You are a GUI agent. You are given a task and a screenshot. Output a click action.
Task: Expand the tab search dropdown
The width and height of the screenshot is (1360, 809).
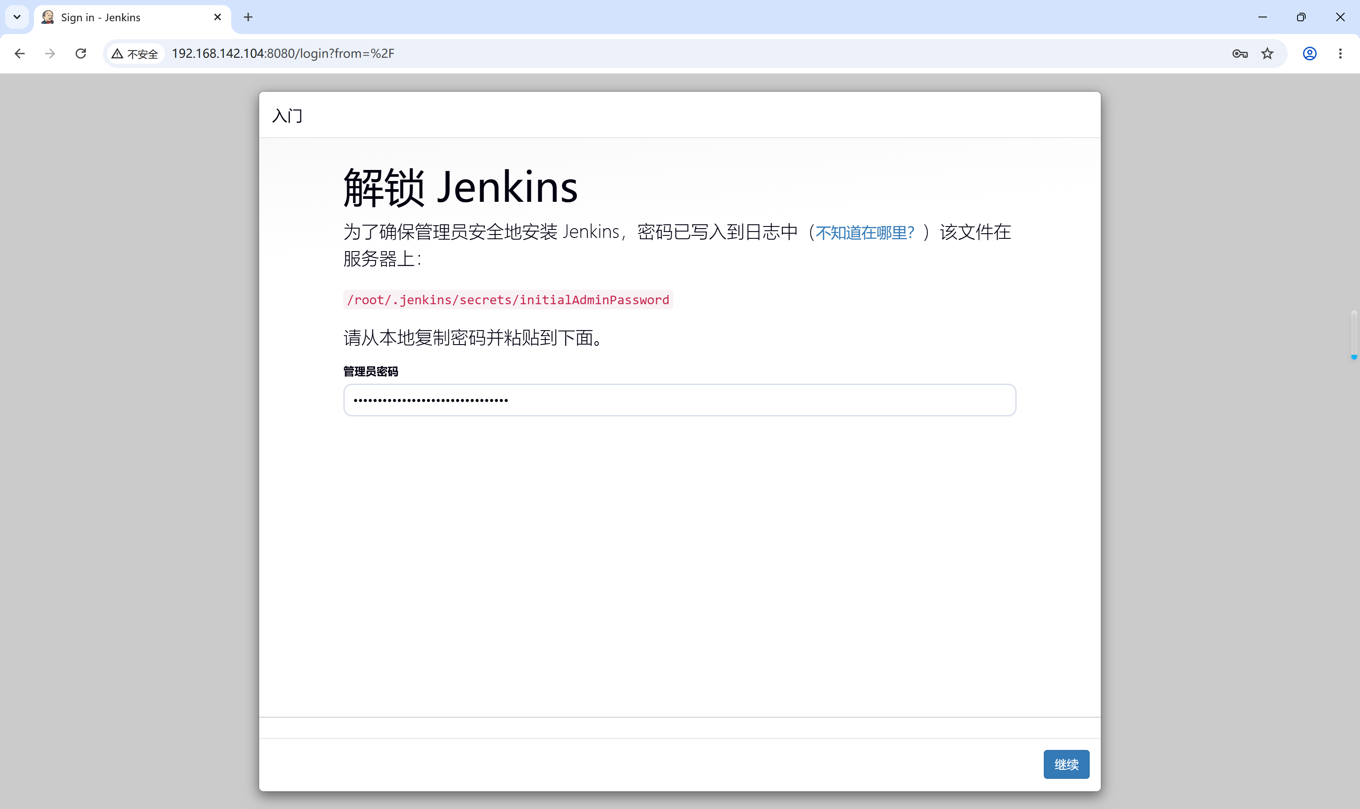click(x=17, y=17)
